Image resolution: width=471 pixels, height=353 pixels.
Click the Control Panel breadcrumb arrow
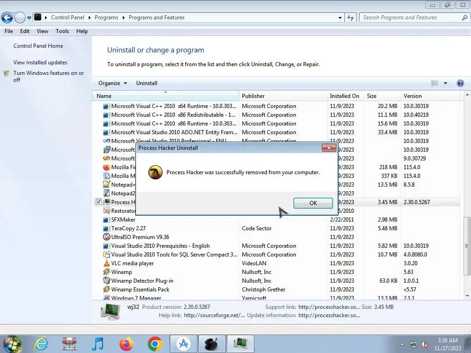tap(90, 18)
